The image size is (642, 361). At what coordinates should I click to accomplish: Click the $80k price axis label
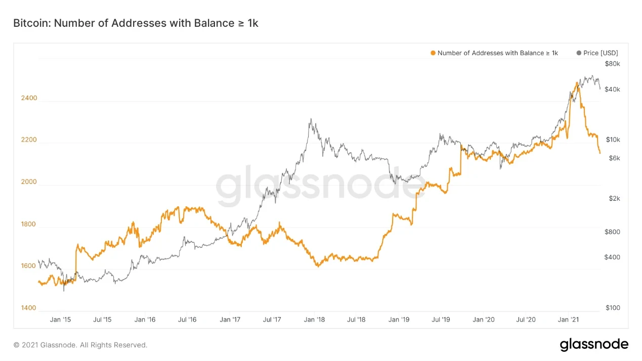(x=612, y=64)
